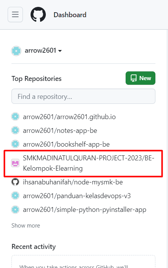The width and height of the screenshot is (168, 268).
Task: Click the GitHub Octocat logo
Action: pyautogui.click(x=38, y=15)
